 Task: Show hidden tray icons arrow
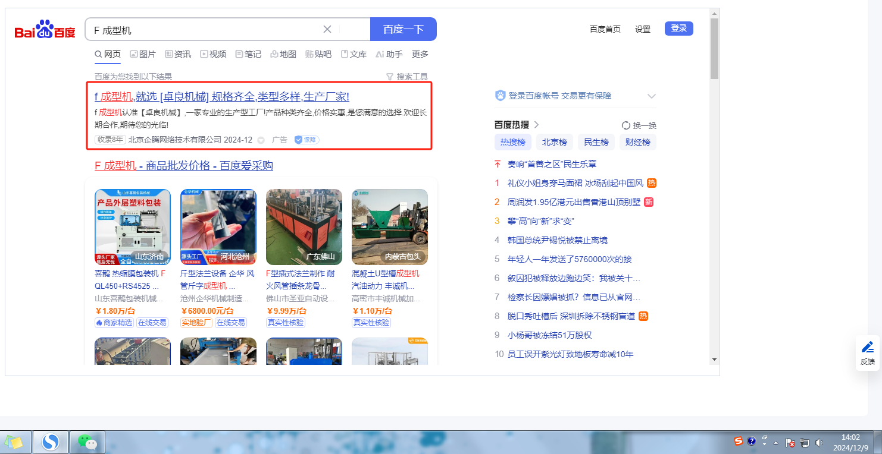tap(775, 443)
